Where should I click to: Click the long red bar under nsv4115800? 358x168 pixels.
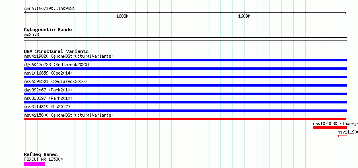185,119
